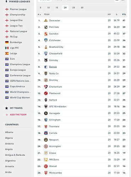Click the MK Dons team crest
Image resolution: width=131 pixels, height=177 pixels.
coord(46,160)
